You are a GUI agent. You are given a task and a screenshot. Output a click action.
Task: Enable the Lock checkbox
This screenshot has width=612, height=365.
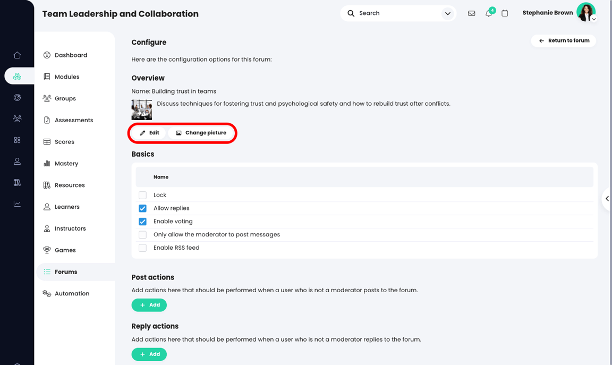(x=142, y=195)
